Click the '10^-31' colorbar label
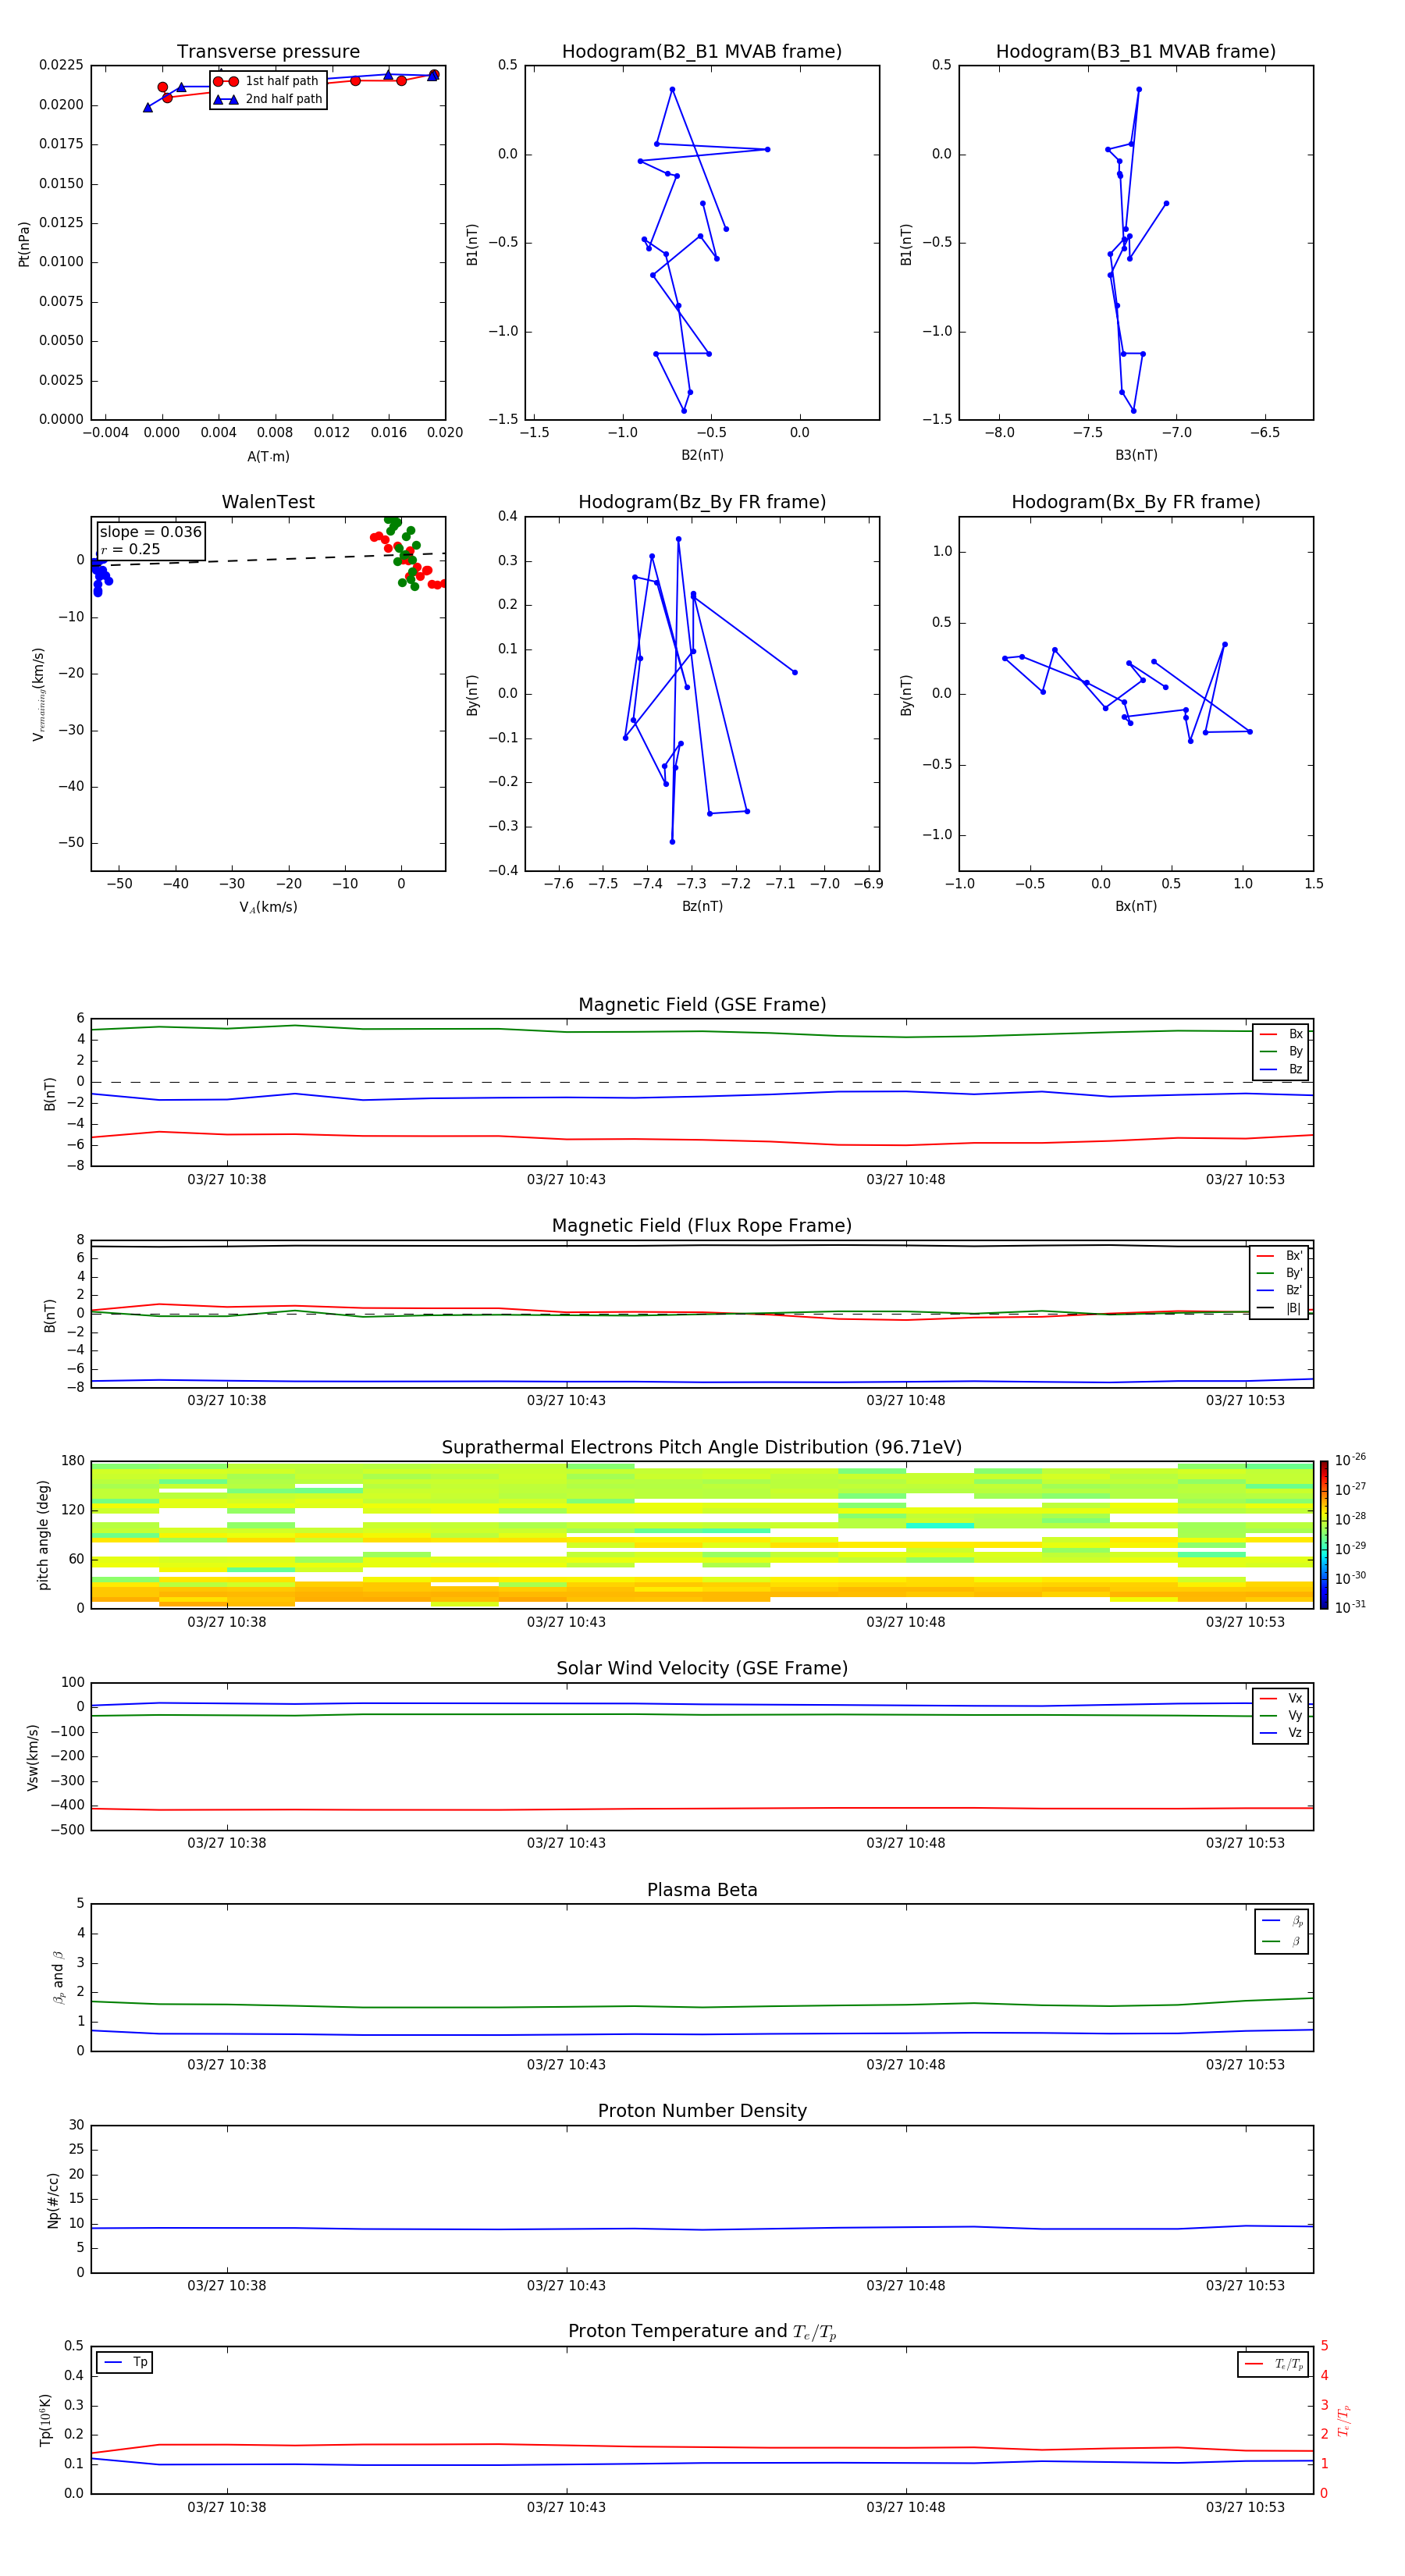The height and width of the screenshot is (2576, 1405). click(x=1350, y=1607)
